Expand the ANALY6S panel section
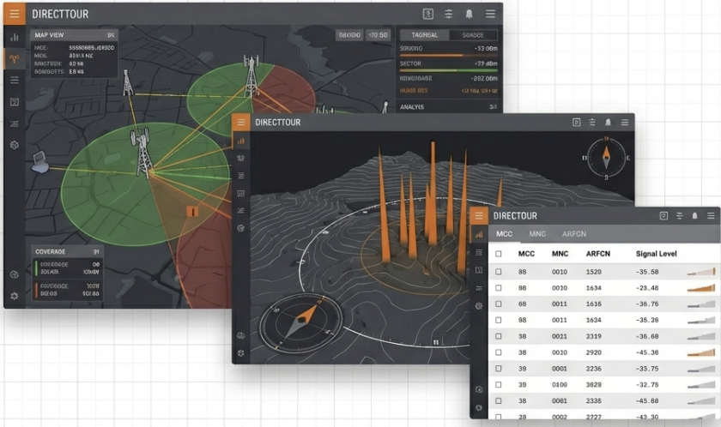 point(493,107)
